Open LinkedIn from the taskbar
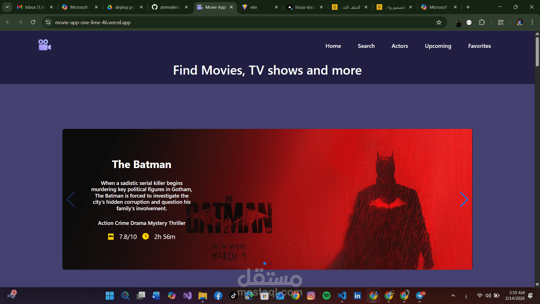Viewport: 540px width, 304px height. click(x=357, y=296)
